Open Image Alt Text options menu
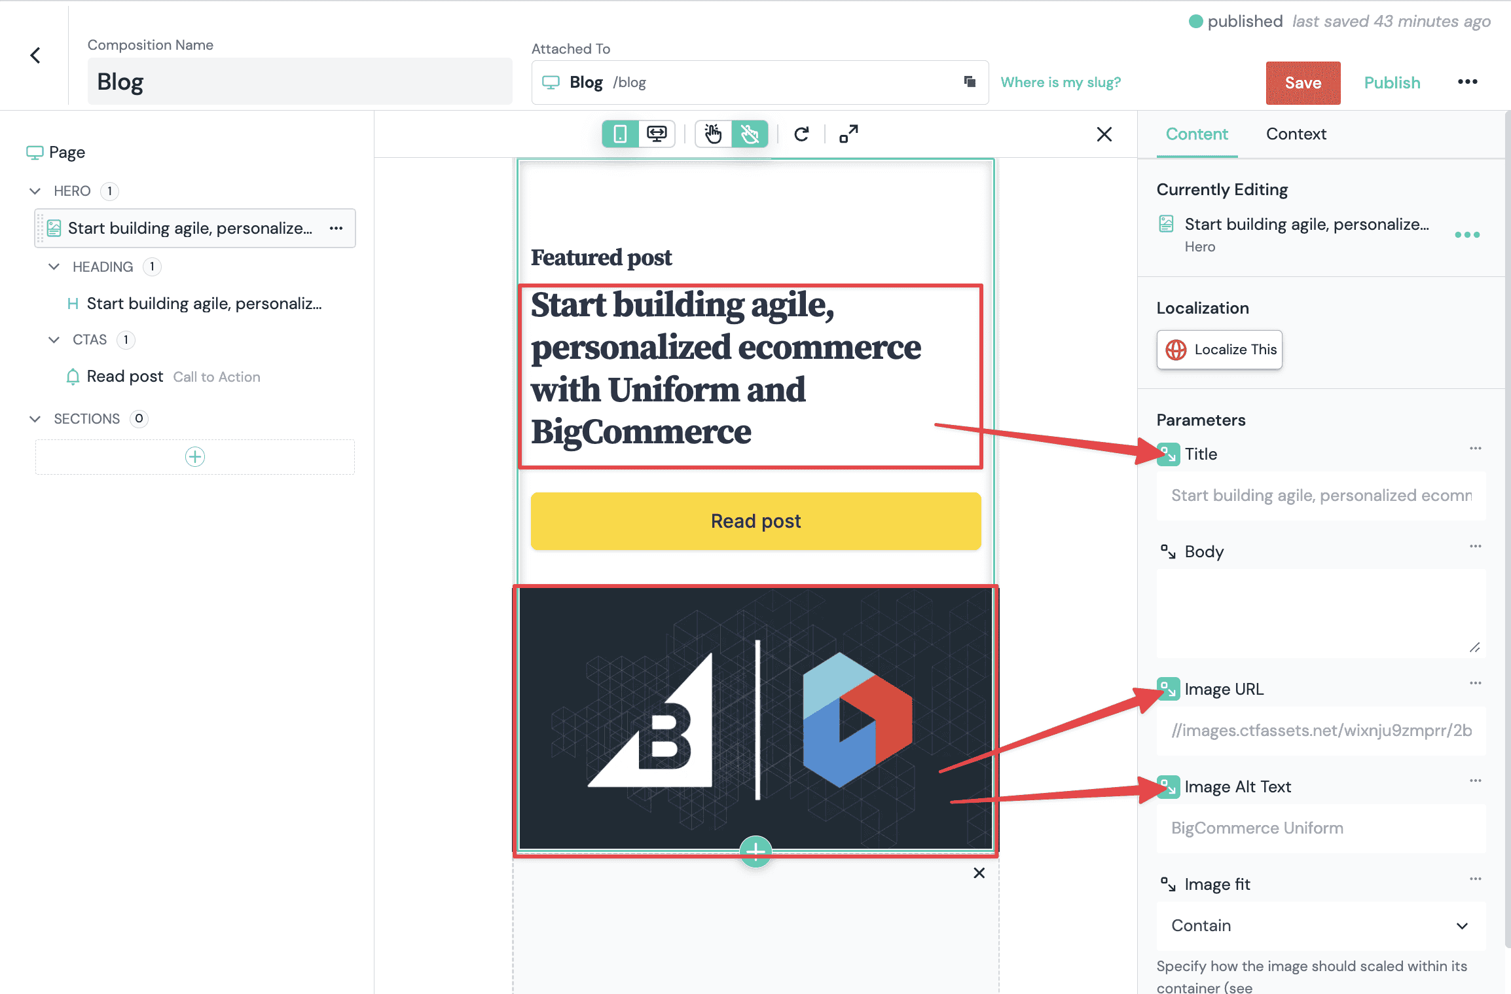 tap(1475, 781)
